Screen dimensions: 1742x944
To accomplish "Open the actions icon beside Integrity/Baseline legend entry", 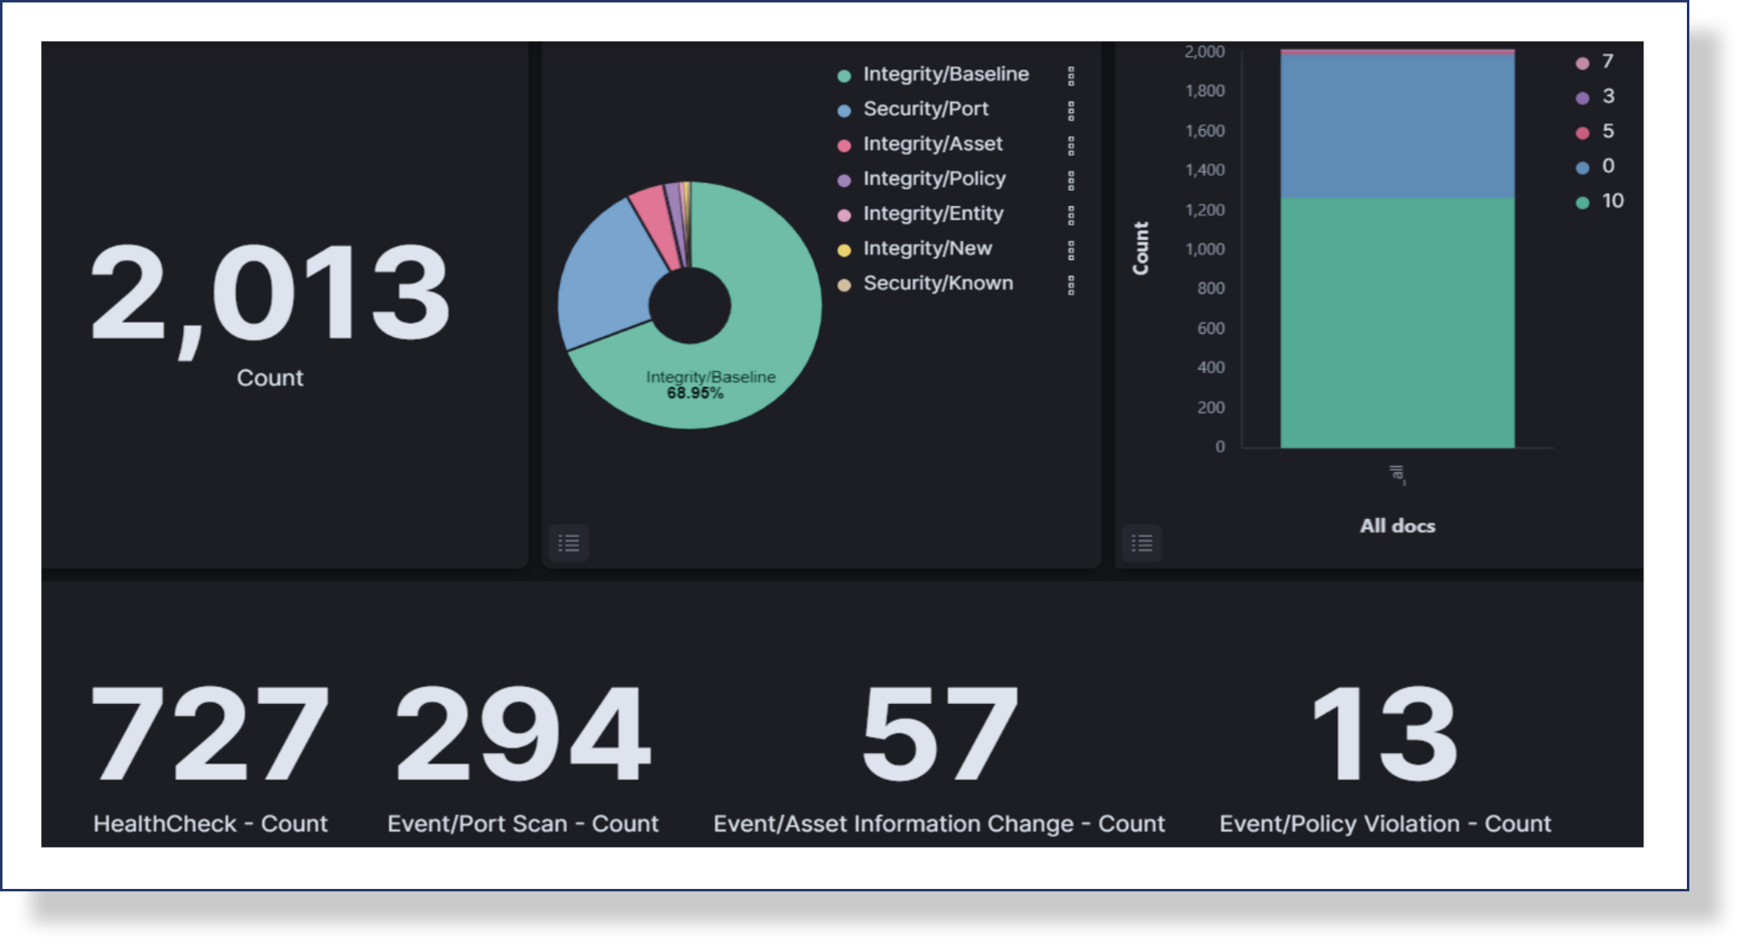I will pyautogui.click(x=1072, y=75).
